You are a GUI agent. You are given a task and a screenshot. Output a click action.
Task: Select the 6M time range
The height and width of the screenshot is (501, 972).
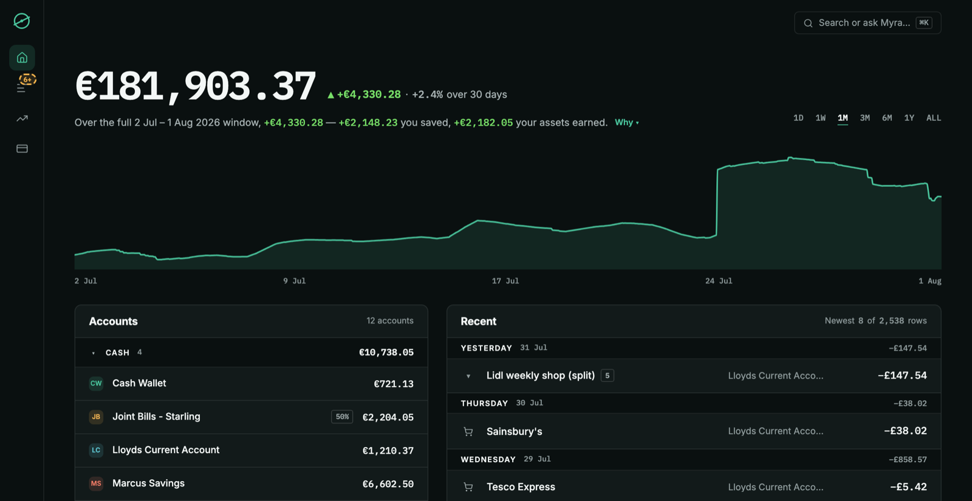click(887, 118)
